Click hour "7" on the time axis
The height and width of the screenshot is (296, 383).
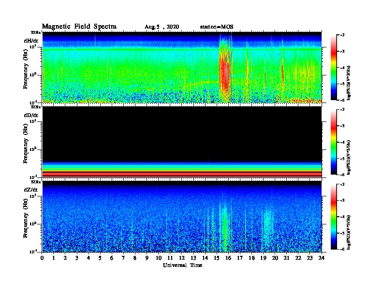click(x=123, y=258)
